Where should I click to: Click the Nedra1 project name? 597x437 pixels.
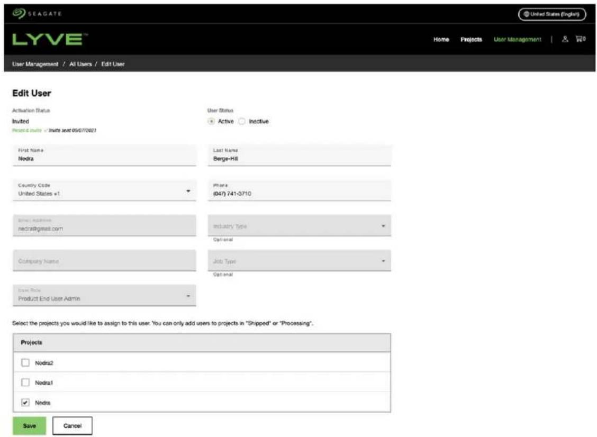click(44, 383)
